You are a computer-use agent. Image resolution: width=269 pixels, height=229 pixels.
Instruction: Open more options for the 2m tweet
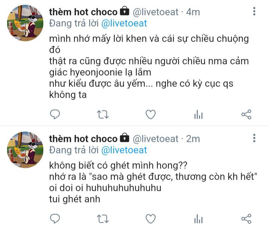coord(254,138)
